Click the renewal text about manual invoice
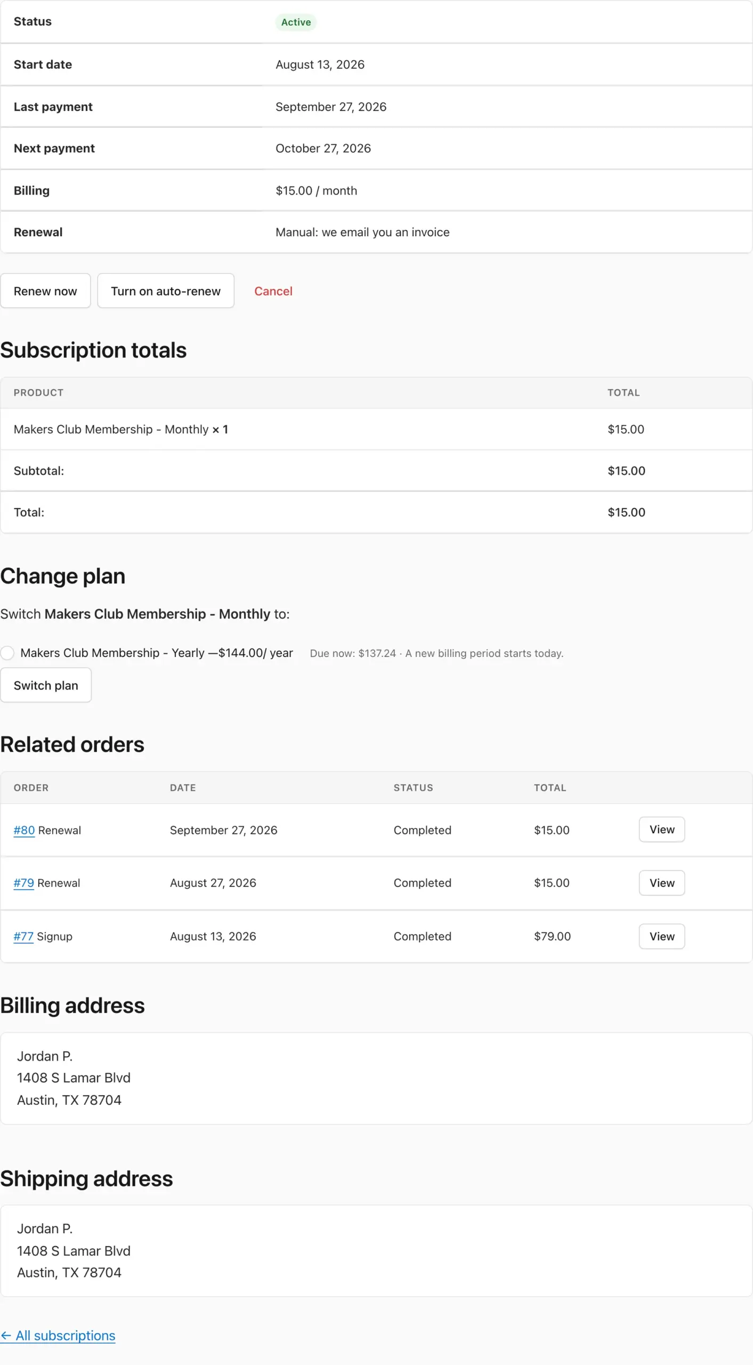753x1365 pixels. 362,232
